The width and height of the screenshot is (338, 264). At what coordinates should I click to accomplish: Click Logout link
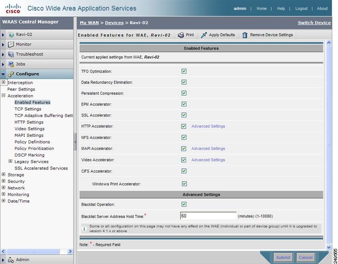301,9
